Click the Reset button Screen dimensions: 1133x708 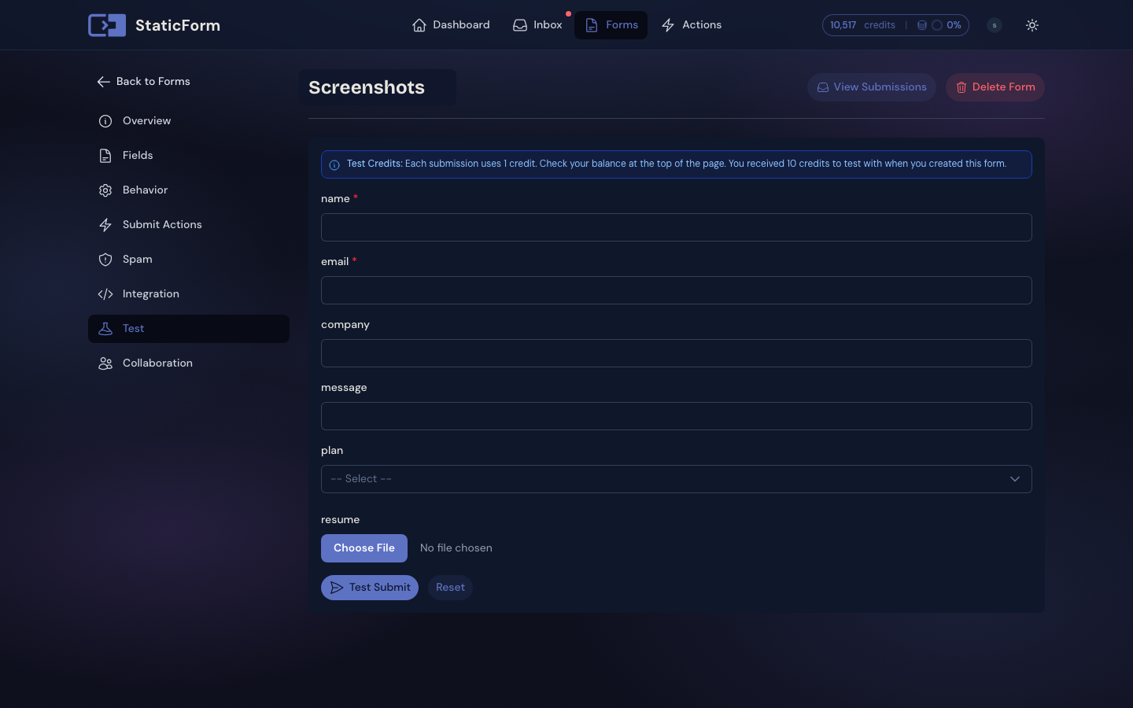point(450,588)
